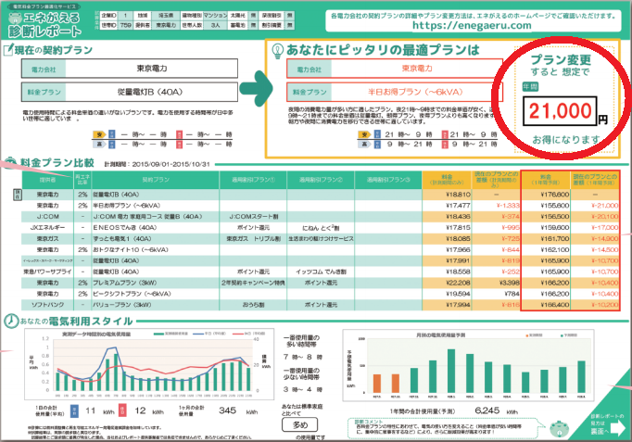Click the 現在 marker beside first table row
Viewport: 632px width, 442px height.
[18, 195]
